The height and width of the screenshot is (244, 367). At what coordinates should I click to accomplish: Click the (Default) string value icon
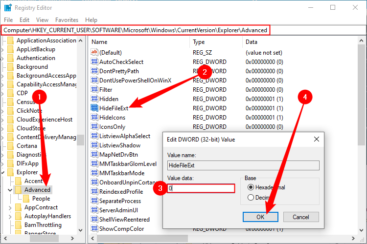[95, 52]
